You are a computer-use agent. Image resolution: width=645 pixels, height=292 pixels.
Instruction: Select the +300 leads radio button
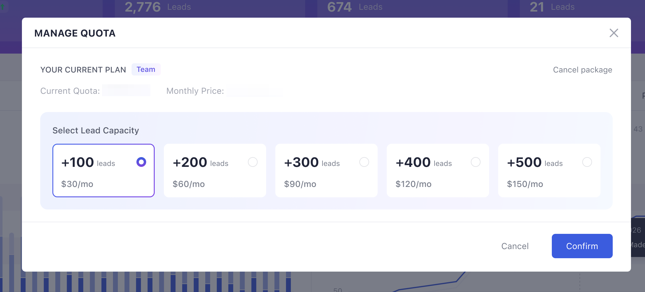(364, 162)
